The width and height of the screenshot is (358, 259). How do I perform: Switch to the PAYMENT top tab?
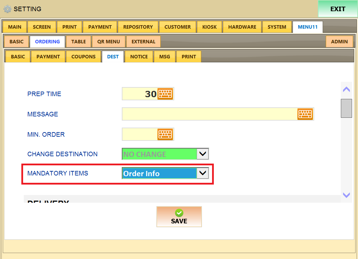pyautogui.click(x=100, y=27)
